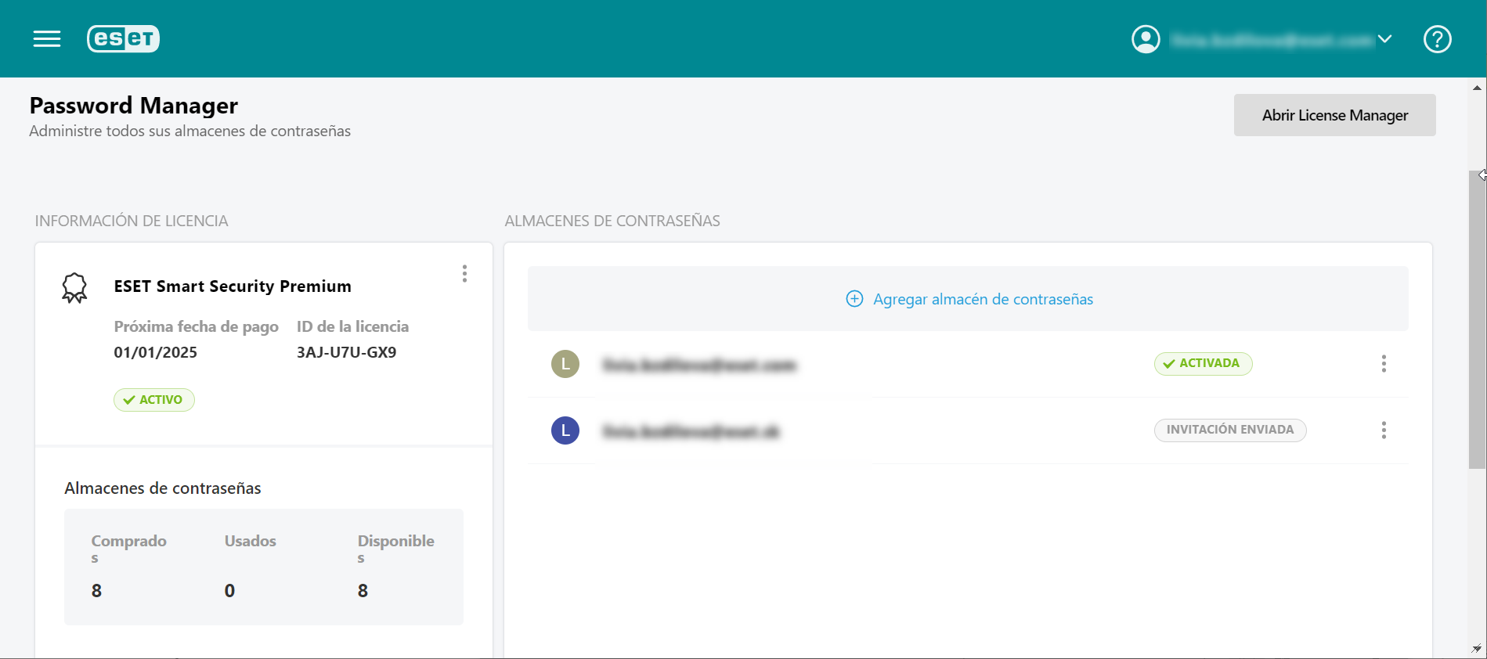The image size is (1487, 659).
Task: Open the help question mark icon
Action: point(1437,39)
